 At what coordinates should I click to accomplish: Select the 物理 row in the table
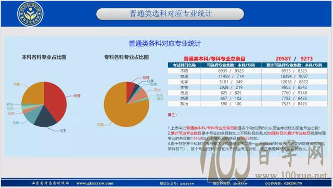coord(248,76)
